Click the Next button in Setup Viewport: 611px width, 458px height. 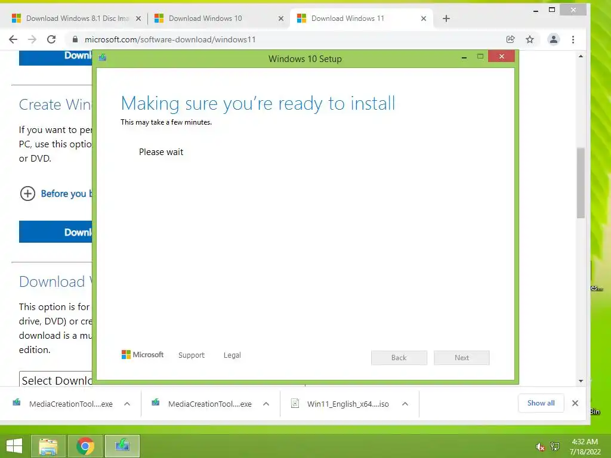click(462, 358)
